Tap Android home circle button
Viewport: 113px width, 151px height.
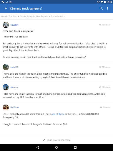(56, 147)
